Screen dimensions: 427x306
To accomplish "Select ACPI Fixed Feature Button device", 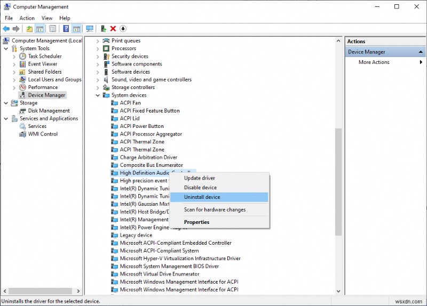I will pos(150,111).
